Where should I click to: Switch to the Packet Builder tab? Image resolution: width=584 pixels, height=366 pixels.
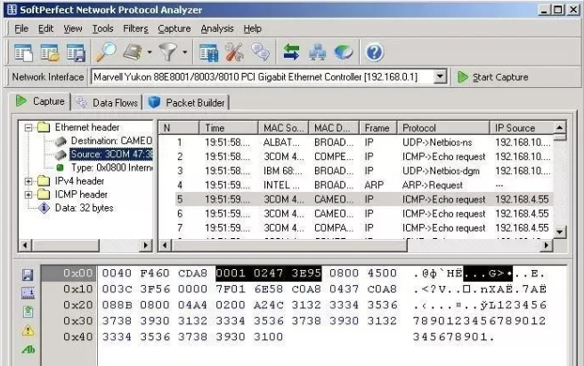[x=187, y=103]
